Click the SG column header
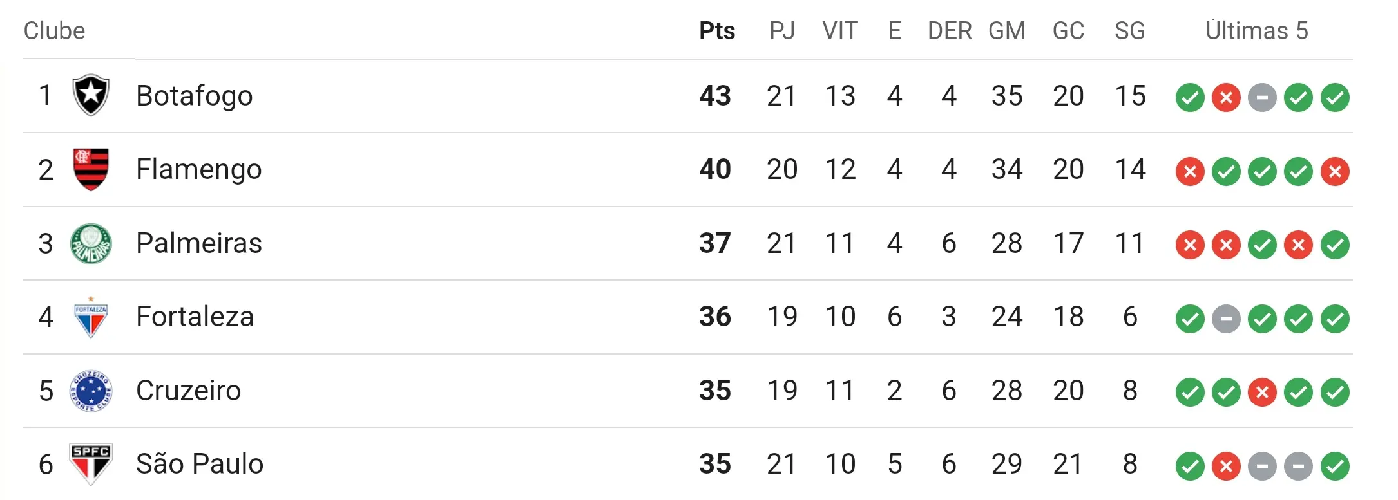Image resolution: width=1398 pixels, height=500 pixels. pyautogui.click(x=1130, y=31)
